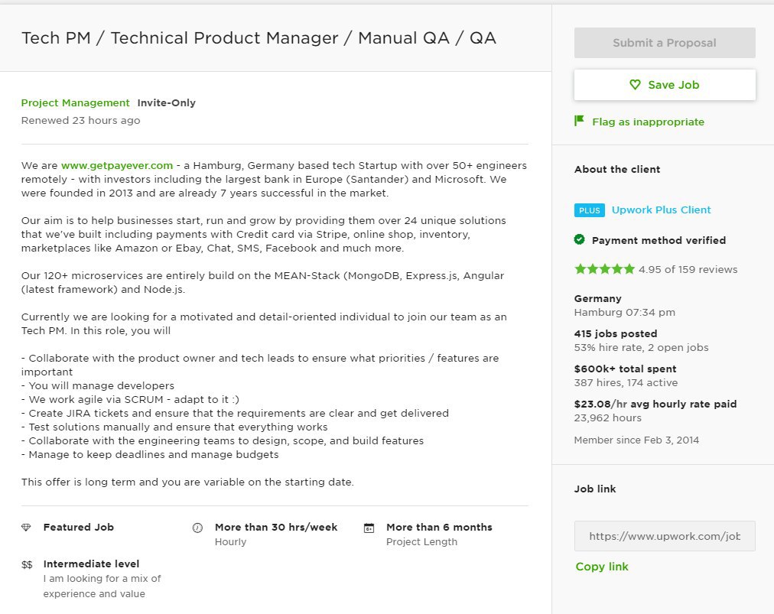Click the PLUS badge icon
This screenshot has width=774, height=614.
pos(590,210)
